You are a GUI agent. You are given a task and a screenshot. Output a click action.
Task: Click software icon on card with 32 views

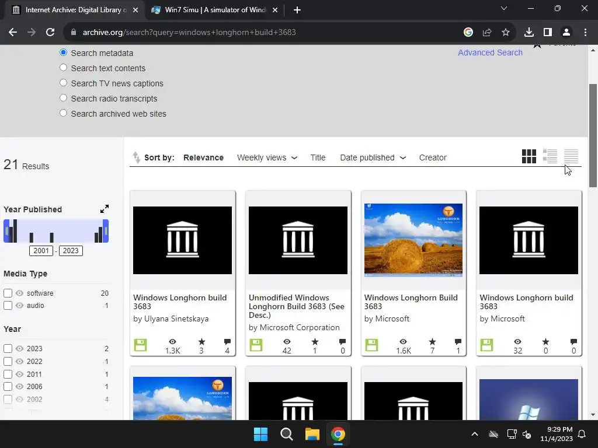point(486,345)
